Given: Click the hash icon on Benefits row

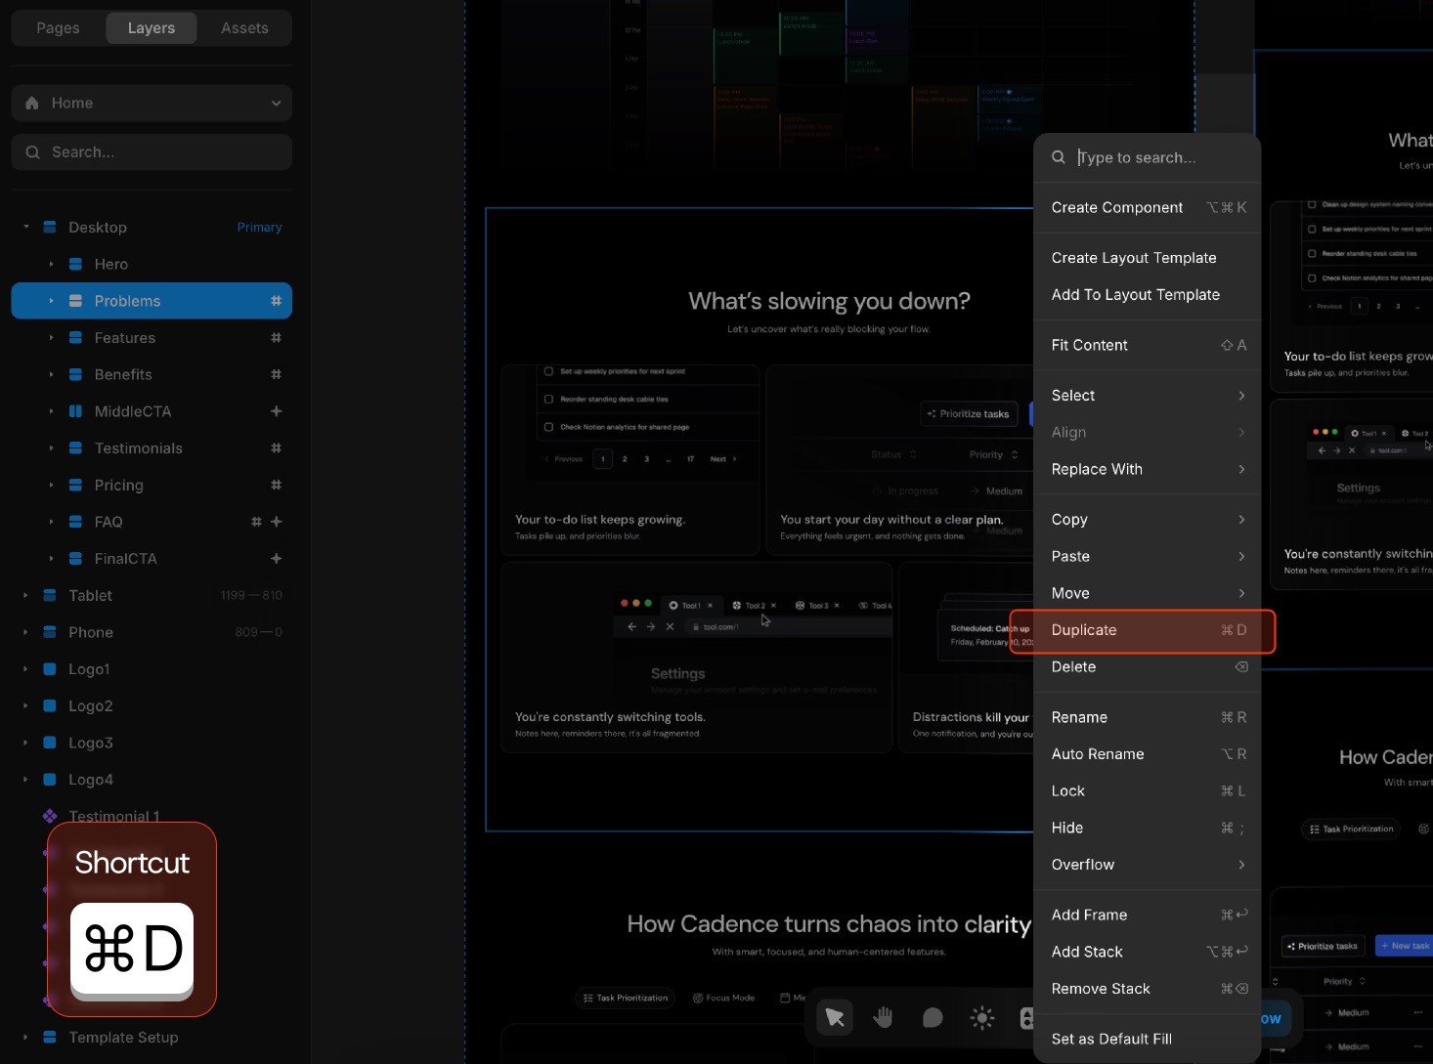Looking at the screenshot, I should point(276,374).
